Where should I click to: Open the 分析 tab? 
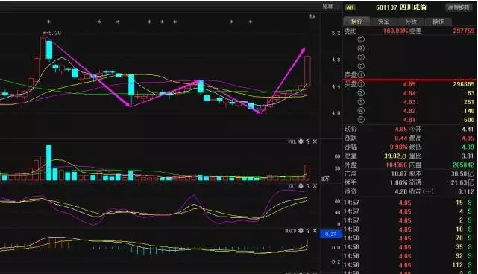click(411, 22)
